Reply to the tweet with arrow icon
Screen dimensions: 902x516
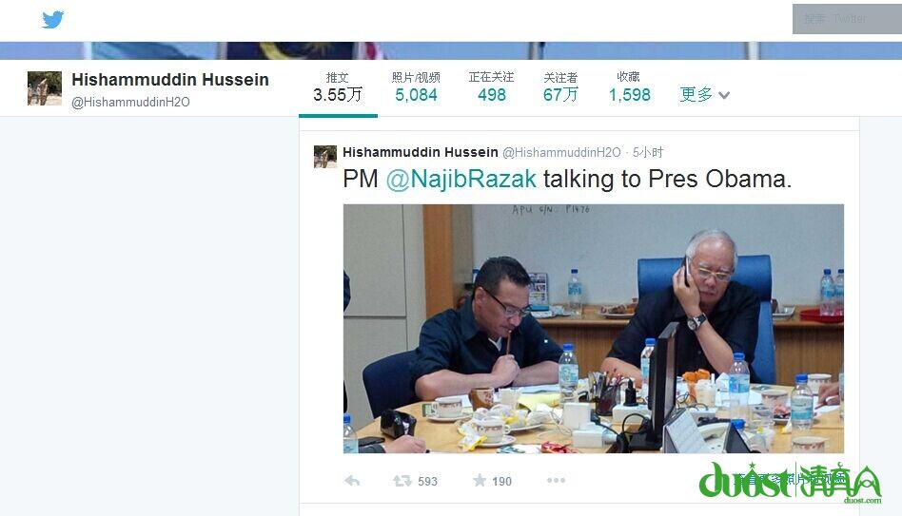click(352, 481)
